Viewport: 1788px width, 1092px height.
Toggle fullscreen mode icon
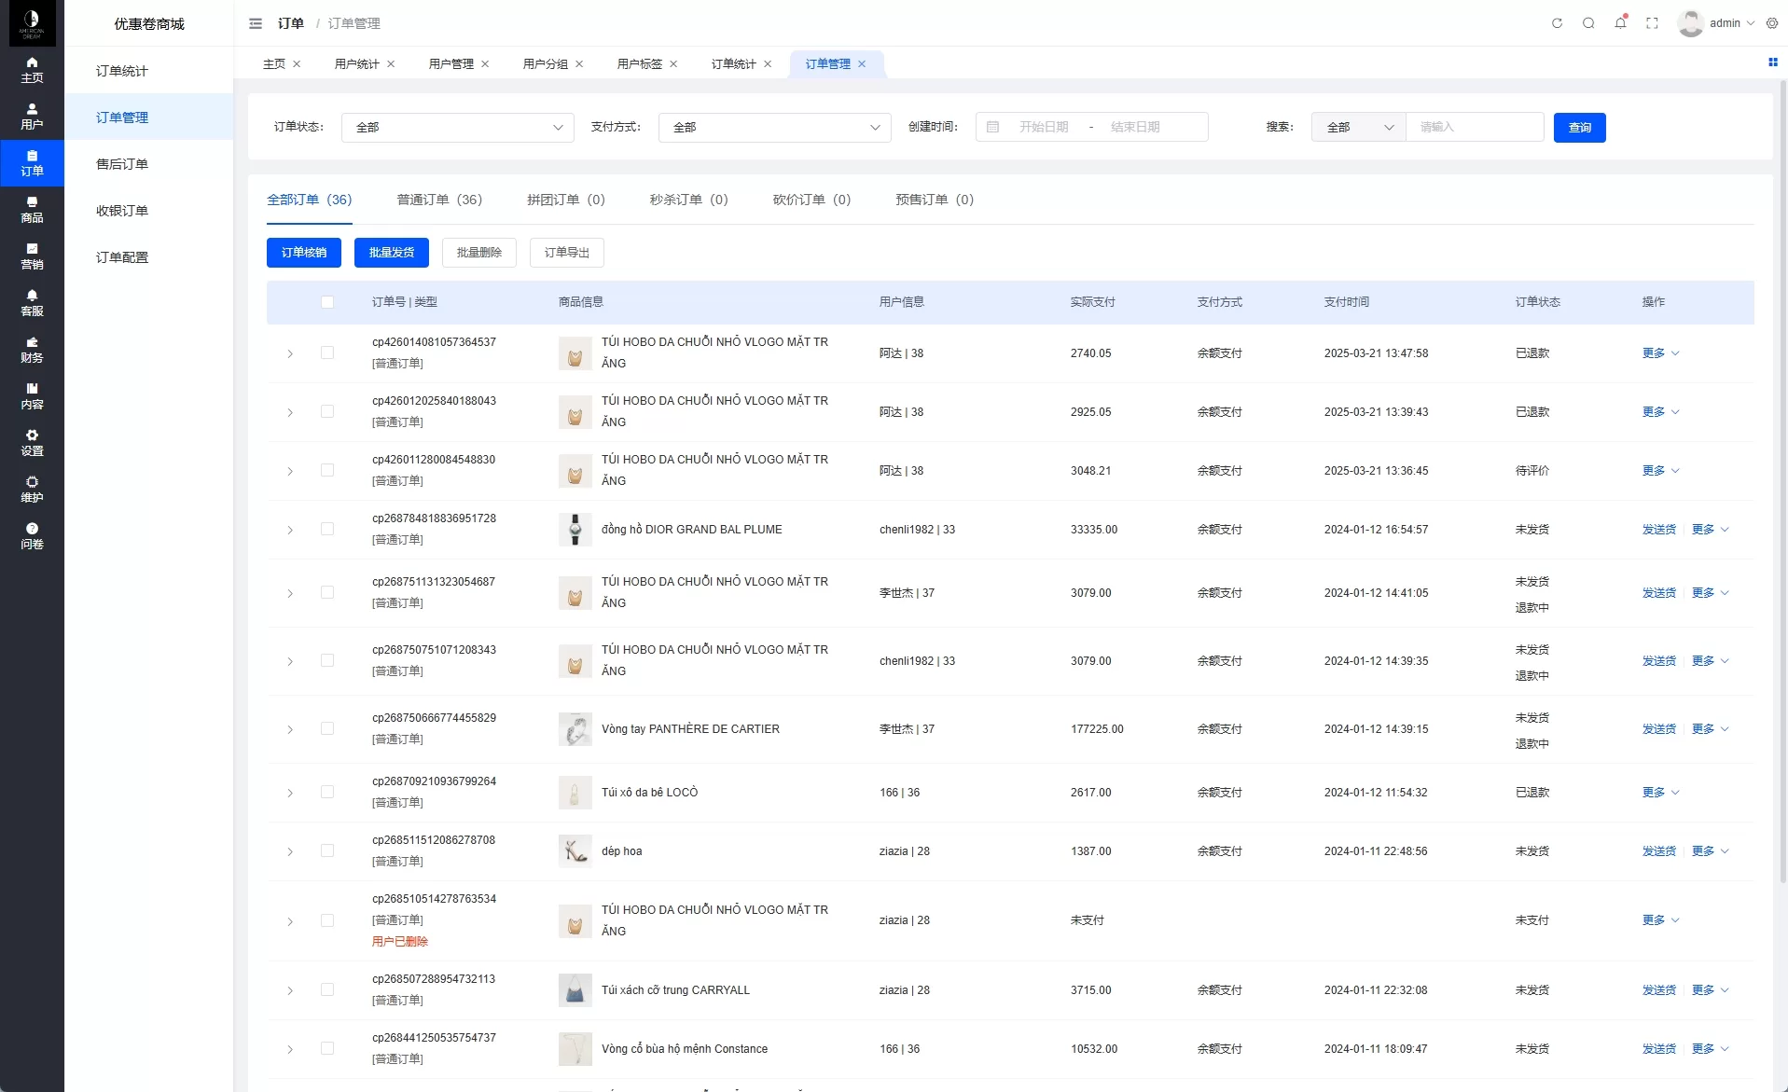tap(1652, 23)
